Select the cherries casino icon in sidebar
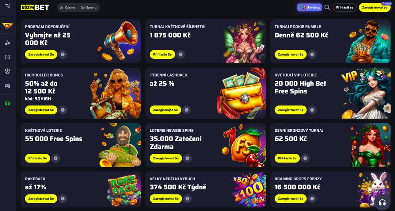 coord(8,43)
